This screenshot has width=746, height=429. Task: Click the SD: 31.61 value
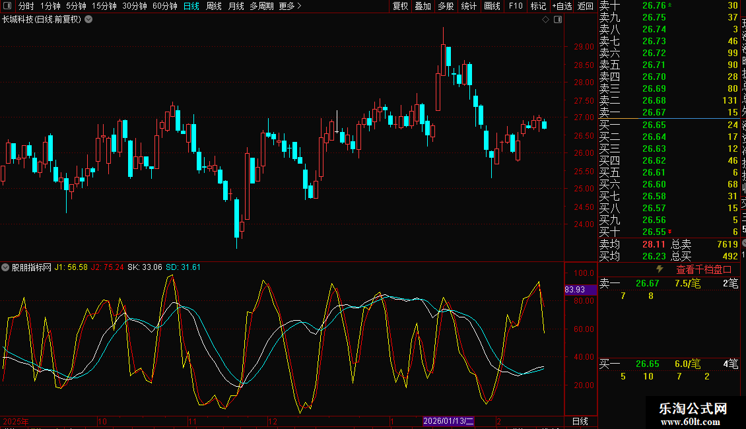[x=183, y=267]
